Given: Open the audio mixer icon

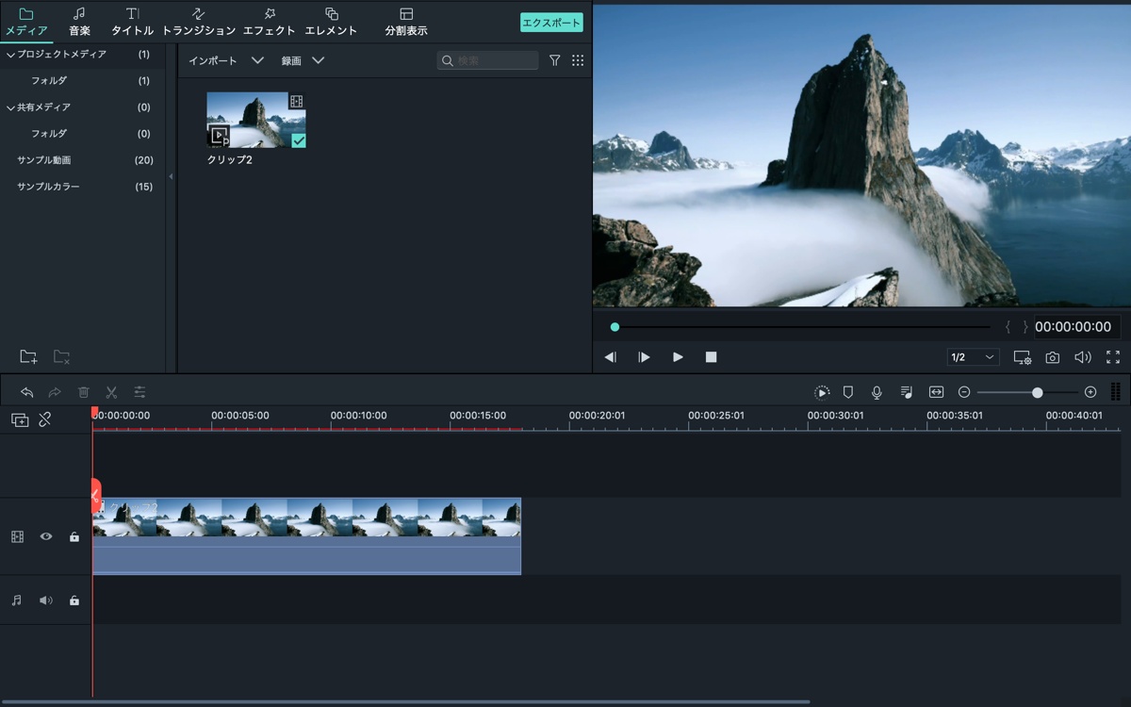Looking at the screenshot, I should coord(907,392).
